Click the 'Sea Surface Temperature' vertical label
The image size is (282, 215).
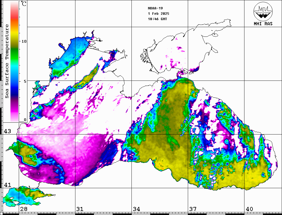(7, 61)
